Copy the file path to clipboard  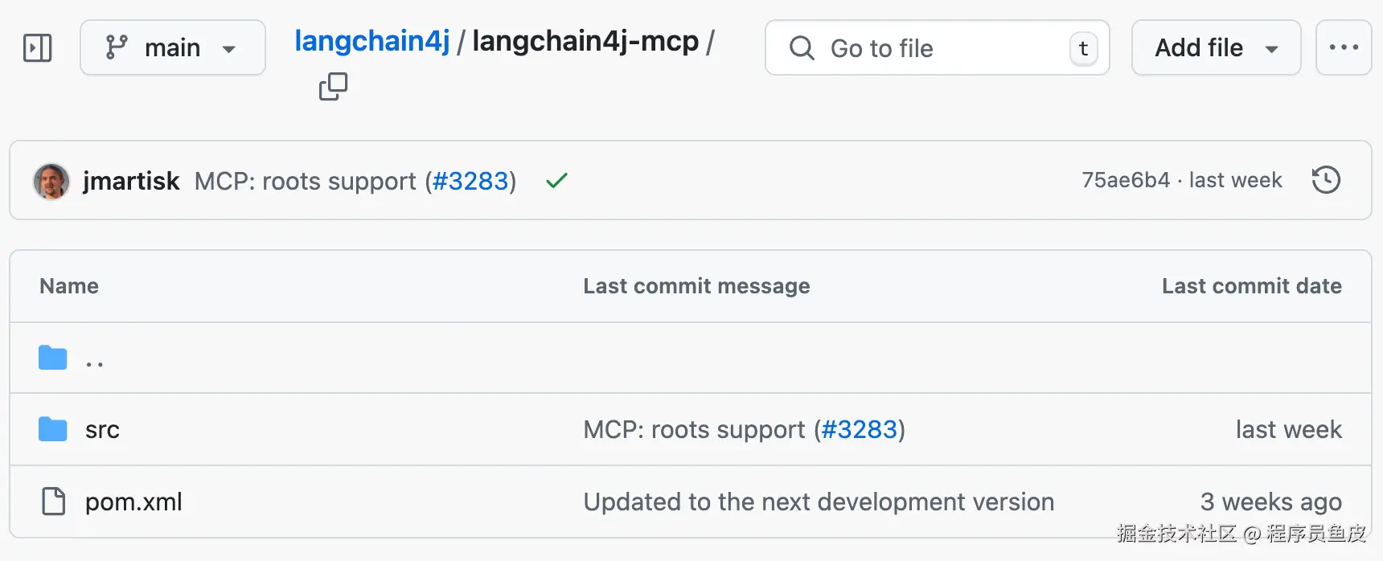point(333,87)
